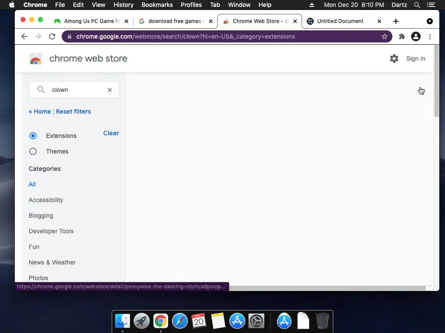Open the Extensions puzzle-piece menu
The width and height of the screenshot is (445, 333).
402,36
